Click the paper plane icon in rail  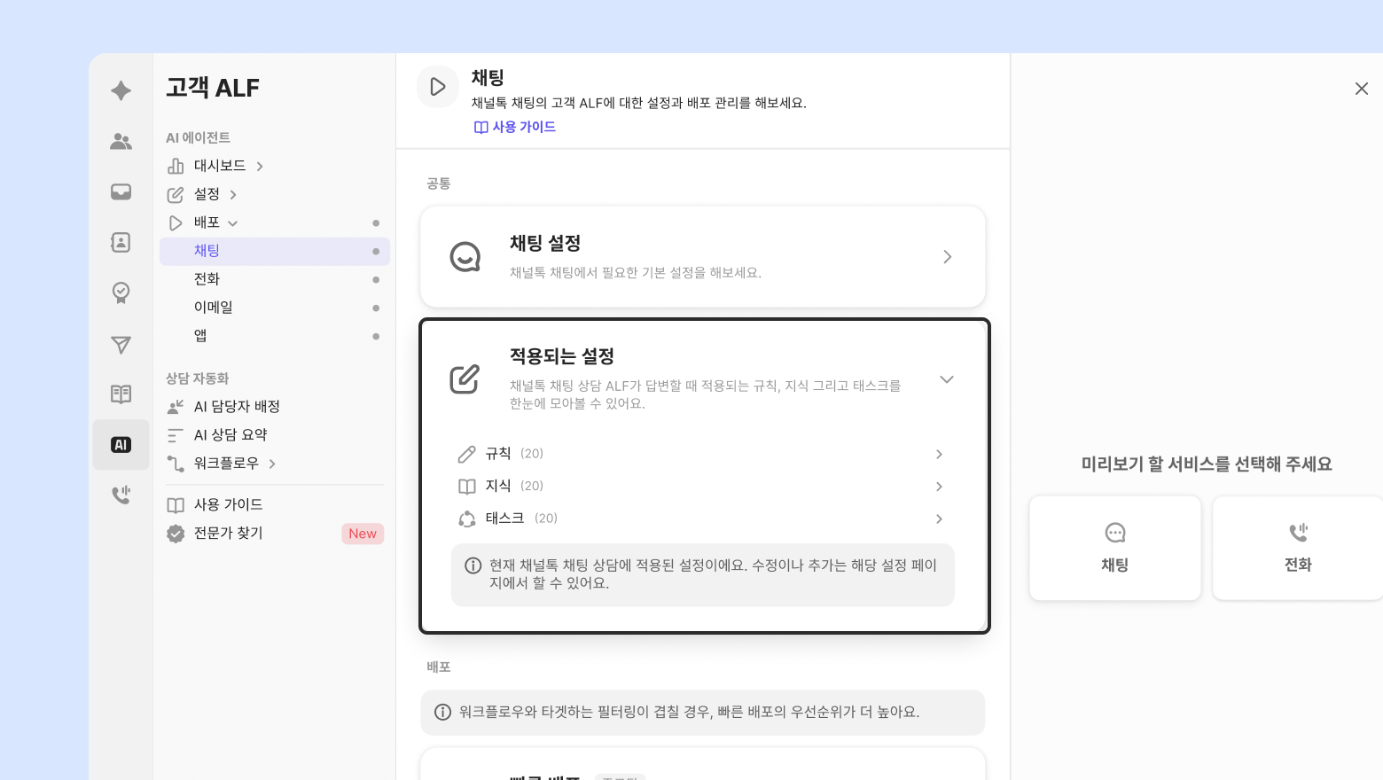pyautogui.click(x=121, y=345)
